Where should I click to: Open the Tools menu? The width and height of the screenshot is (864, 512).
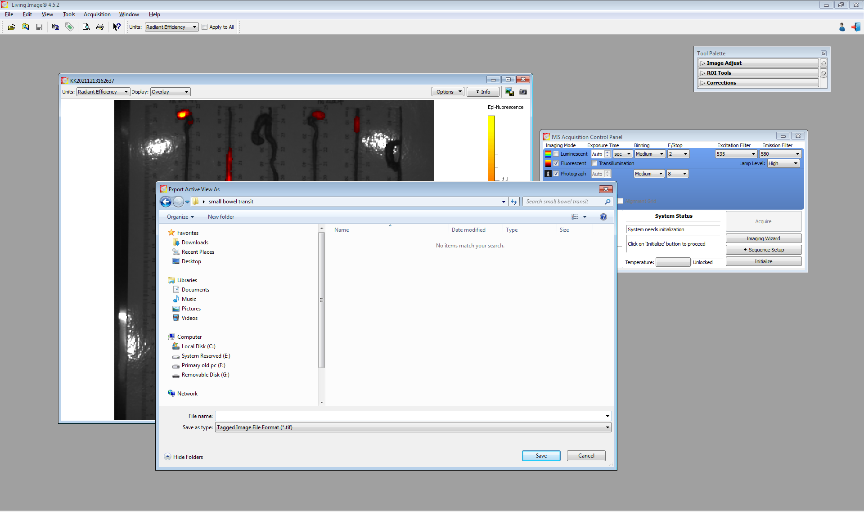[x=69, y=14]
